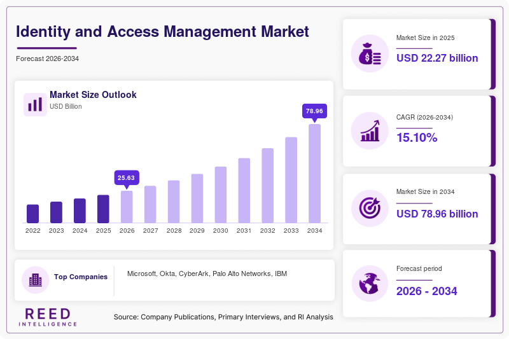Click the 2033 bar in the chart
Image resolution: width=509 pixels, height=339 pixels.
(291, 180)
